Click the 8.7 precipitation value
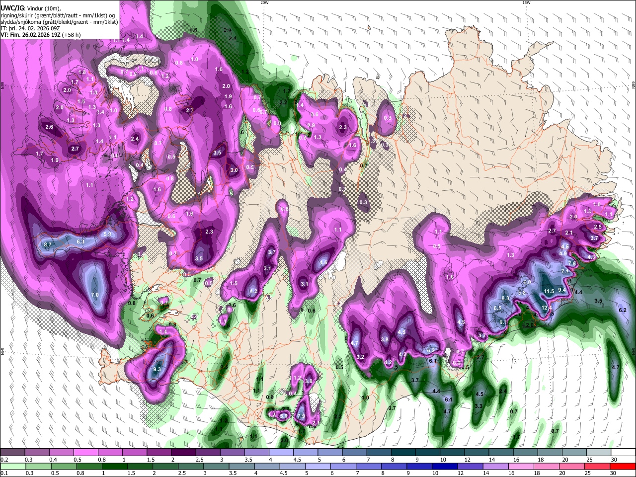 click(x=48, y=244)
